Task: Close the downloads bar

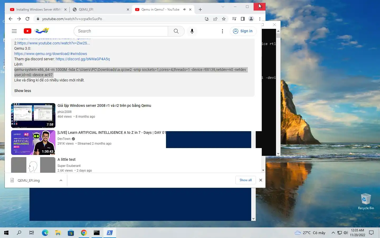Action: coord(261,180)
